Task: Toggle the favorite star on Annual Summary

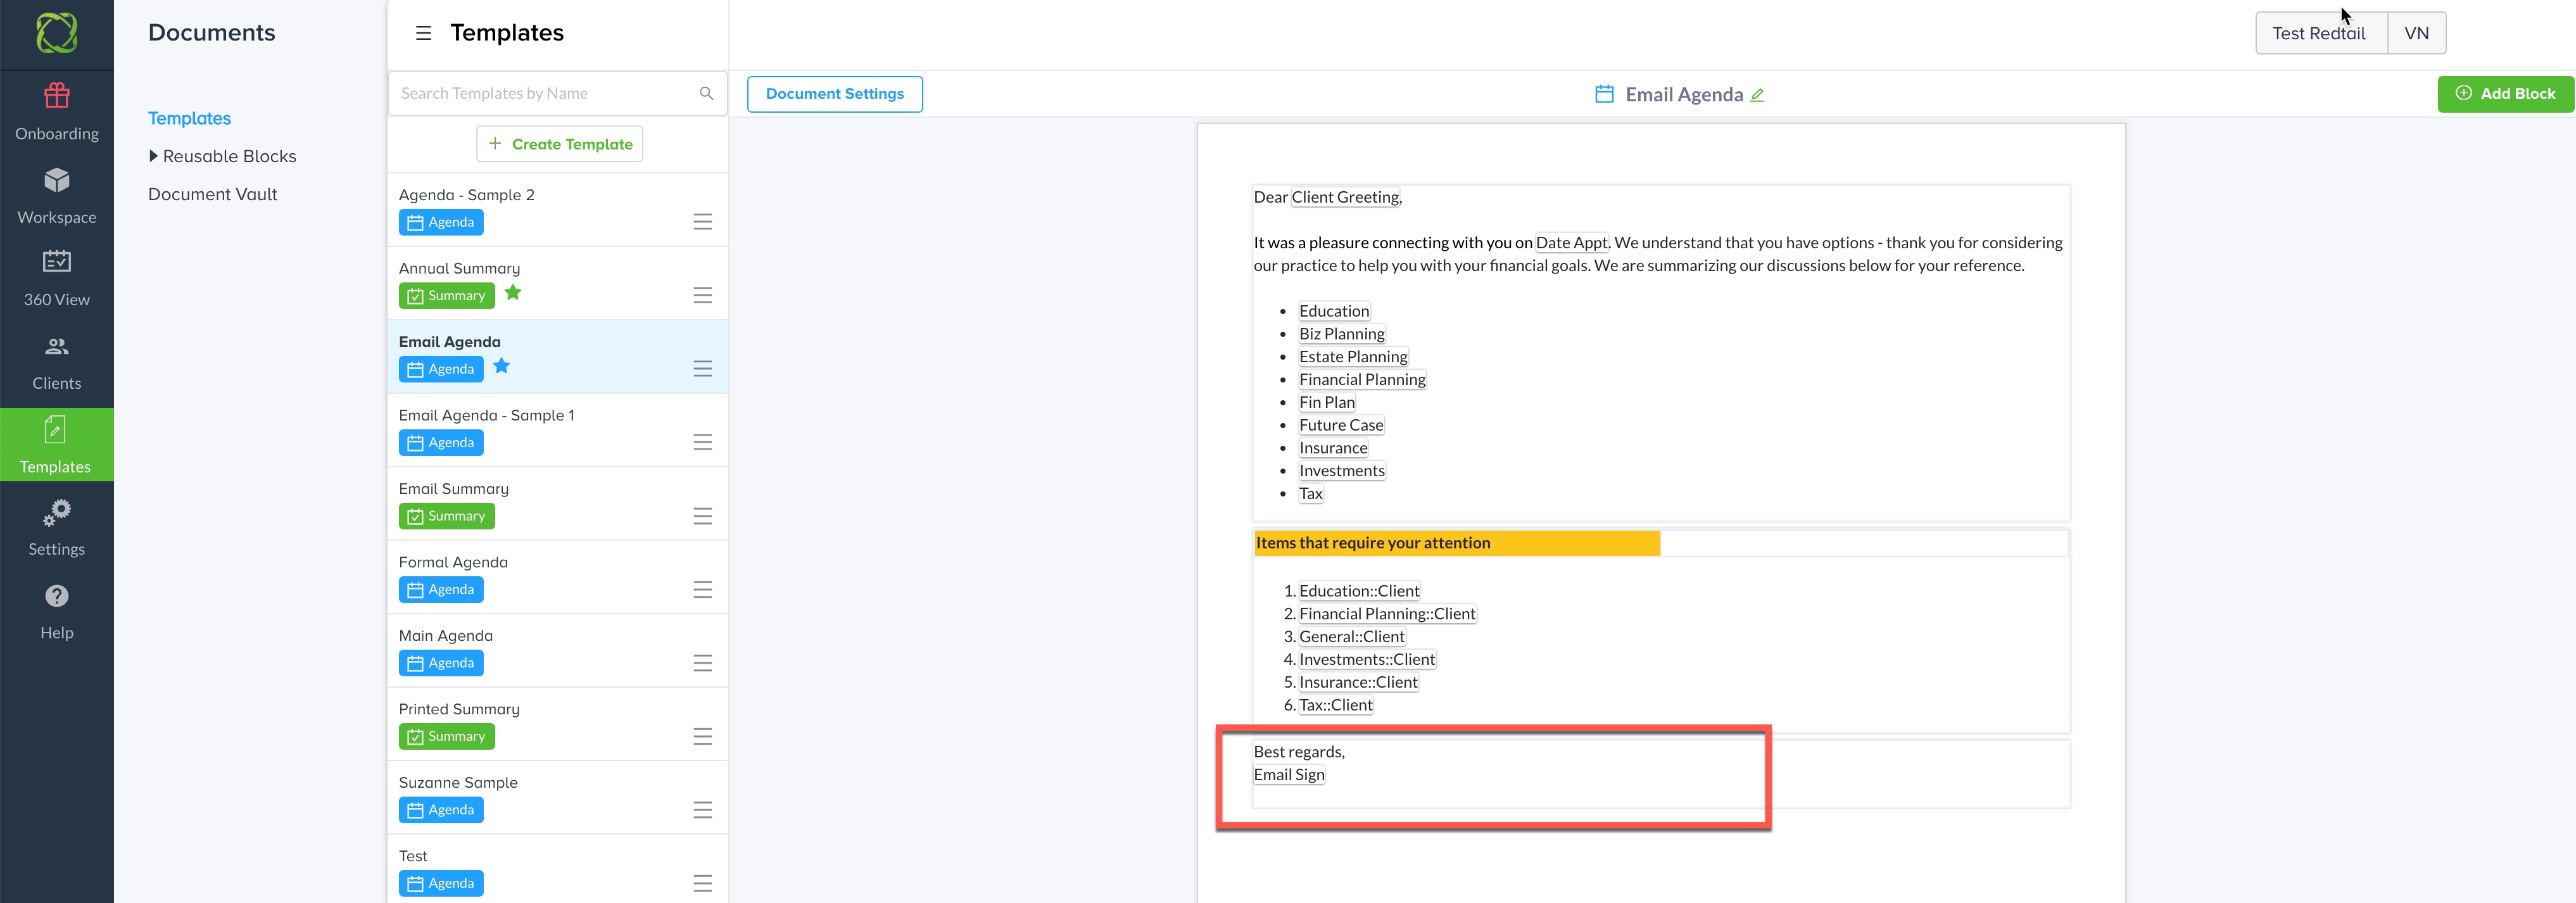Action: point(513,293)
